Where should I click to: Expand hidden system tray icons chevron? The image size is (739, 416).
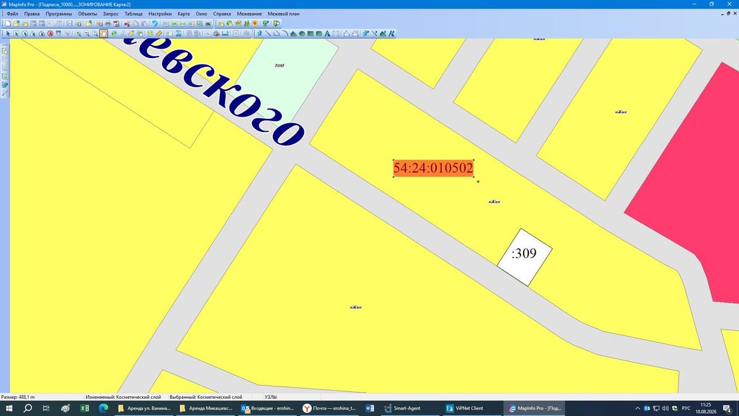tap(637, 408)
